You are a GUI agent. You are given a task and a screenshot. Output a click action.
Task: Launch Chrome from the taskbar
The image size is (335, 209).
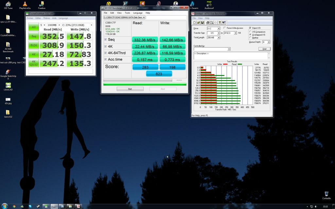14,206
